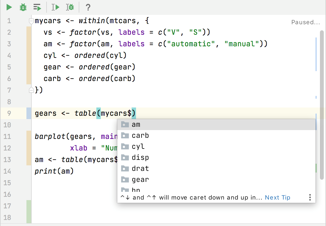326x226 pixels.
Task: Debug to caret using the cursor-bug icon
Action: click(x=70, y=7)
